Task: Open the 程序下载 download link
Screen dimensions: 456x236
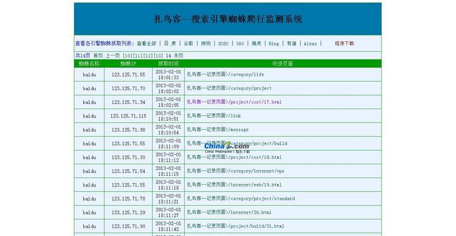Action: click(x=345, y=43)
